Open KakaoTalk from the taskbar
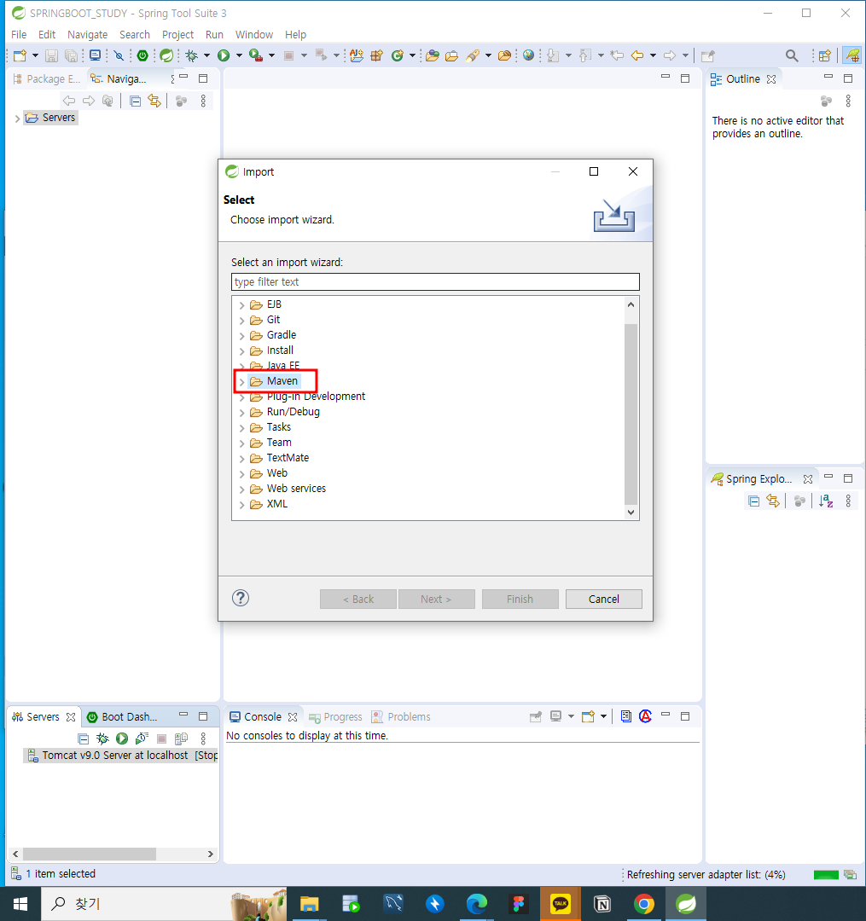Viewport: 866px width, 921px height. coord(560,904)
